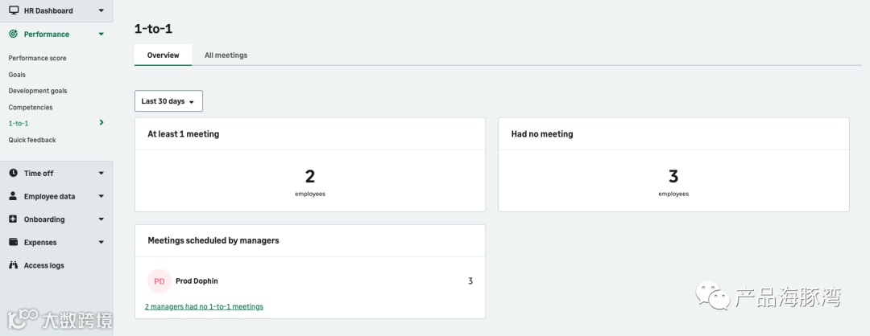The height and width of the screenshot is (336, 870).
Task: Expand the HR Dashboard menu arrow
Action: (101, 10)
